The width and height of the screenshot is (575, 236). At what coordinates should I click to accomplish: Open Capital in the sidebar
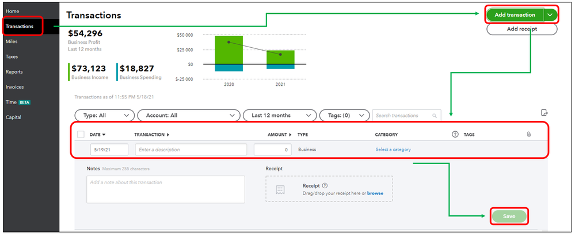pos(13,117)
